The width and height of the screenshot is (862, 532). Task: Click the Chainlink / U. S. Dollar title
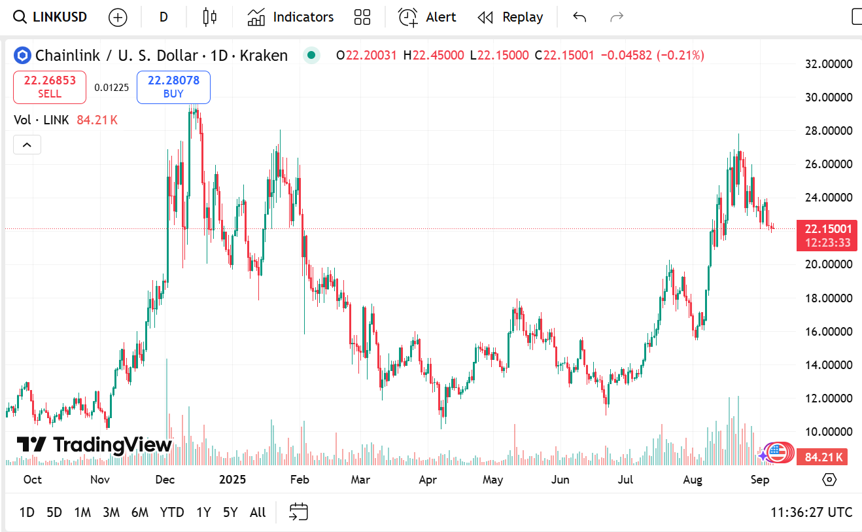pos(116,56)
